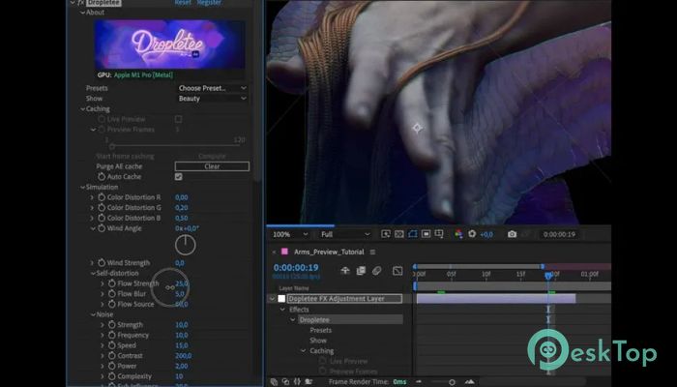Toggle stopwatch for Color Distortion B
Image resolution: width=677 pixels, height=387 pixels.
coord(102,218)
